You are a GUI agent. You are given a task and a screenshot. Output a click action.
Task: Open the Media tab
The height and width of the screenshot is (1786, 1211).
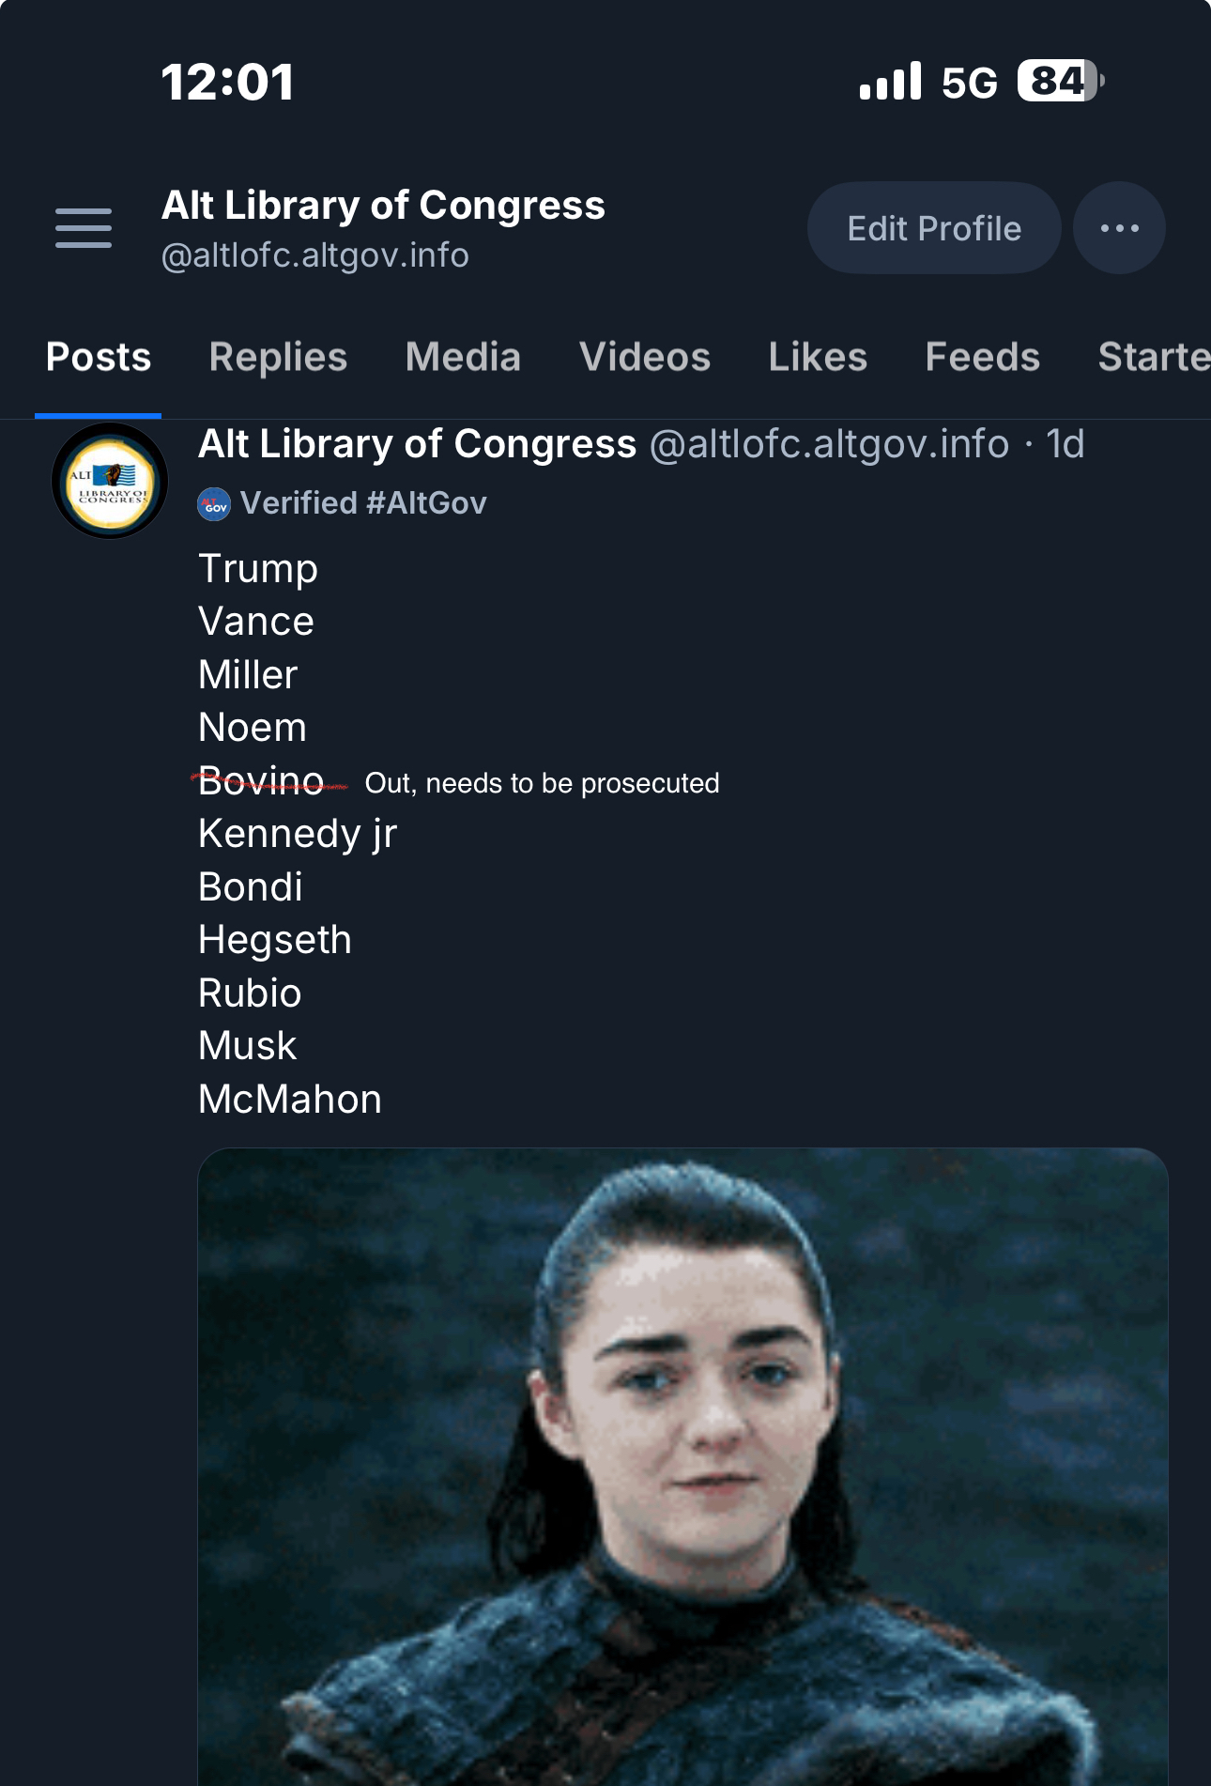[463, 358]
